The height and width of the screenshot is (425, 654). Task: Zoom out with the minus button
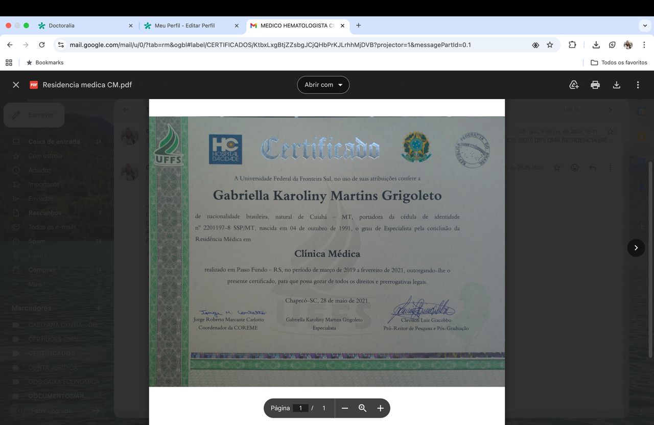(x=345, y=408)
